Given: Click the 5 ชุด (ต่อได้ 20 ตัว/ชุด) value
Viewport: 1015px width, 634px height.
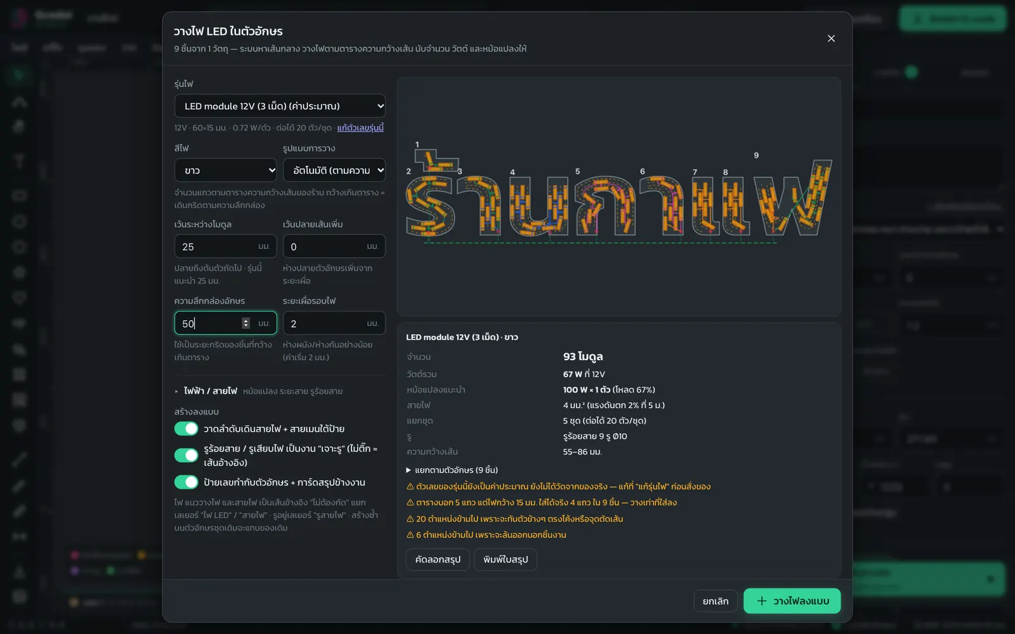Looking at the screenshot, I should coord(605,420).
